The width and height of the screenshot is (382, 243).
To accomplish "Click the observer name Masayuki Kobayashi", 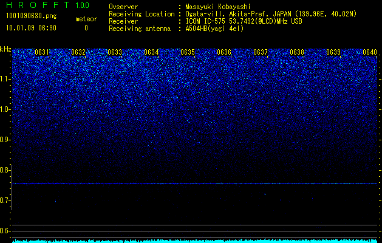I will [217, 7].
